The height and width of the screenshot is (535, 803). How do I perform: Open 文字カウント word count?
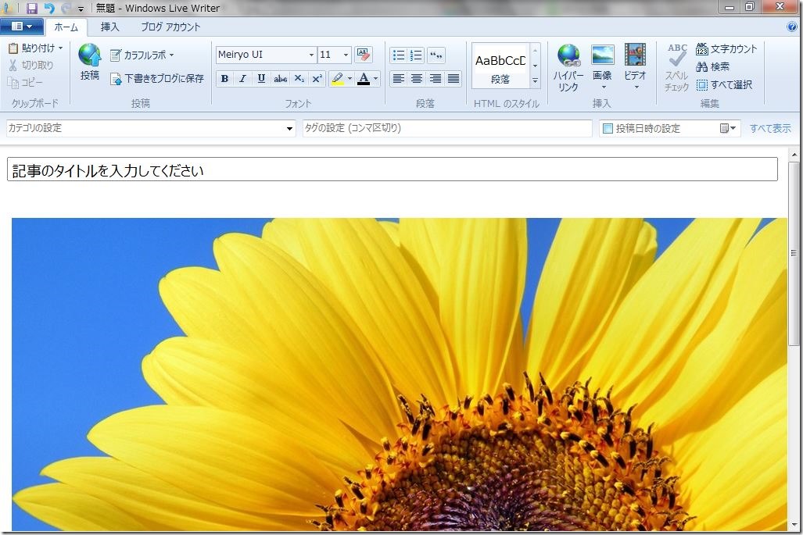click(726, 48)
